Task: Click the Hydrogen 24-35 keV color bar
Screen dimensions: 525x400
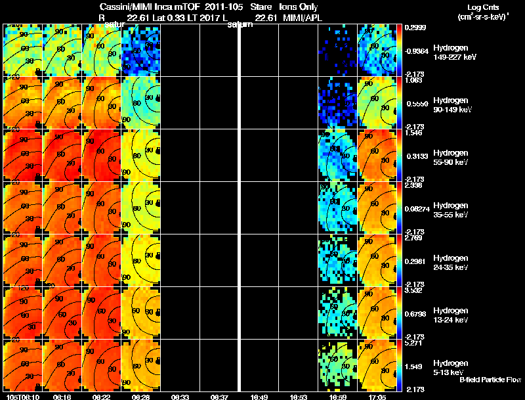Action: [399, 261]
